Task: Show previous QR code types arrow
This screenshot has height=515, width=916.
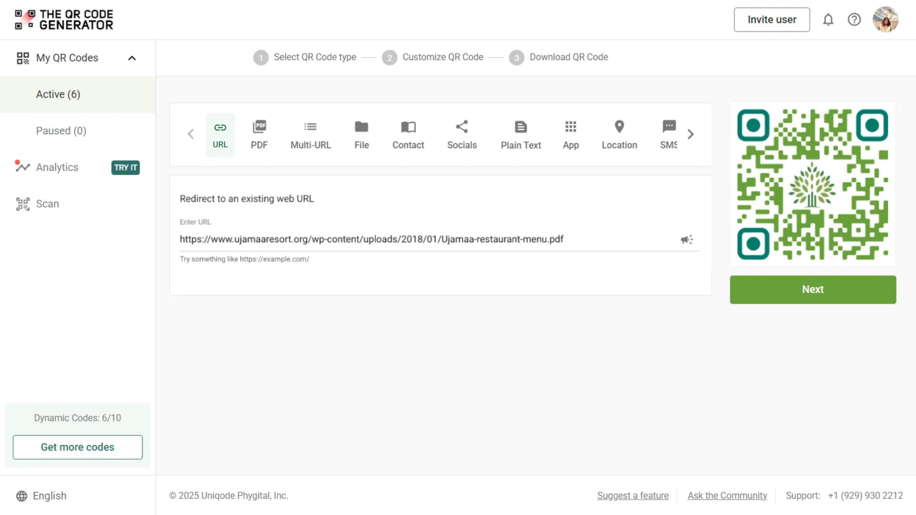Action: (x=191, y=134)
